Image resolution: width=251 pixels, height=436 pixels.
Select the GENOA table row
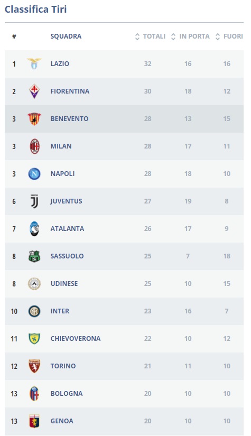(124, 421)
